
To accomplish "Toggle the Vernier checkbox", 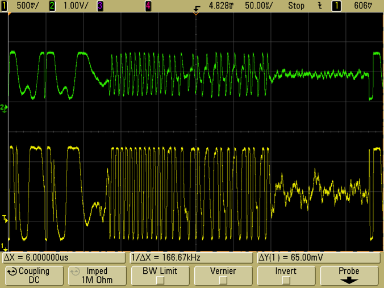I will [223, 280].
